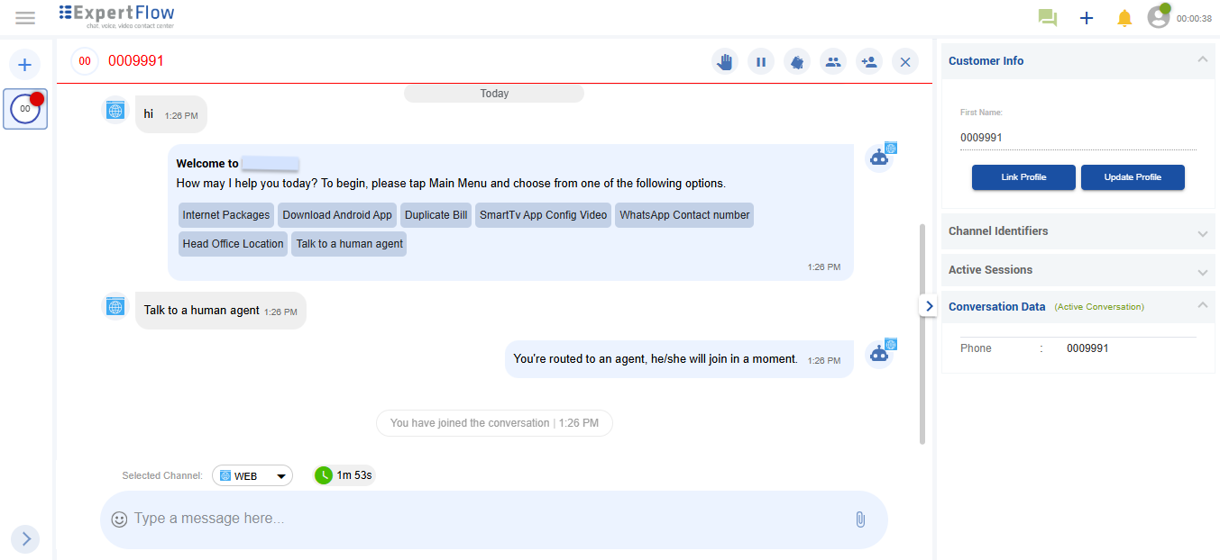Select the conversation labeled 0009991 in sidebar
Screen dimensions: 1220x560
(24, 108)
